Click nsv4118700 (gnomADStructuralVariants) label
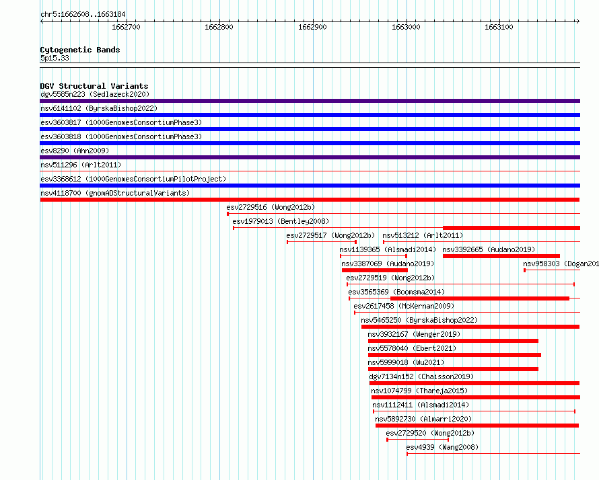The image size is (599, 480). click(115, 193)
